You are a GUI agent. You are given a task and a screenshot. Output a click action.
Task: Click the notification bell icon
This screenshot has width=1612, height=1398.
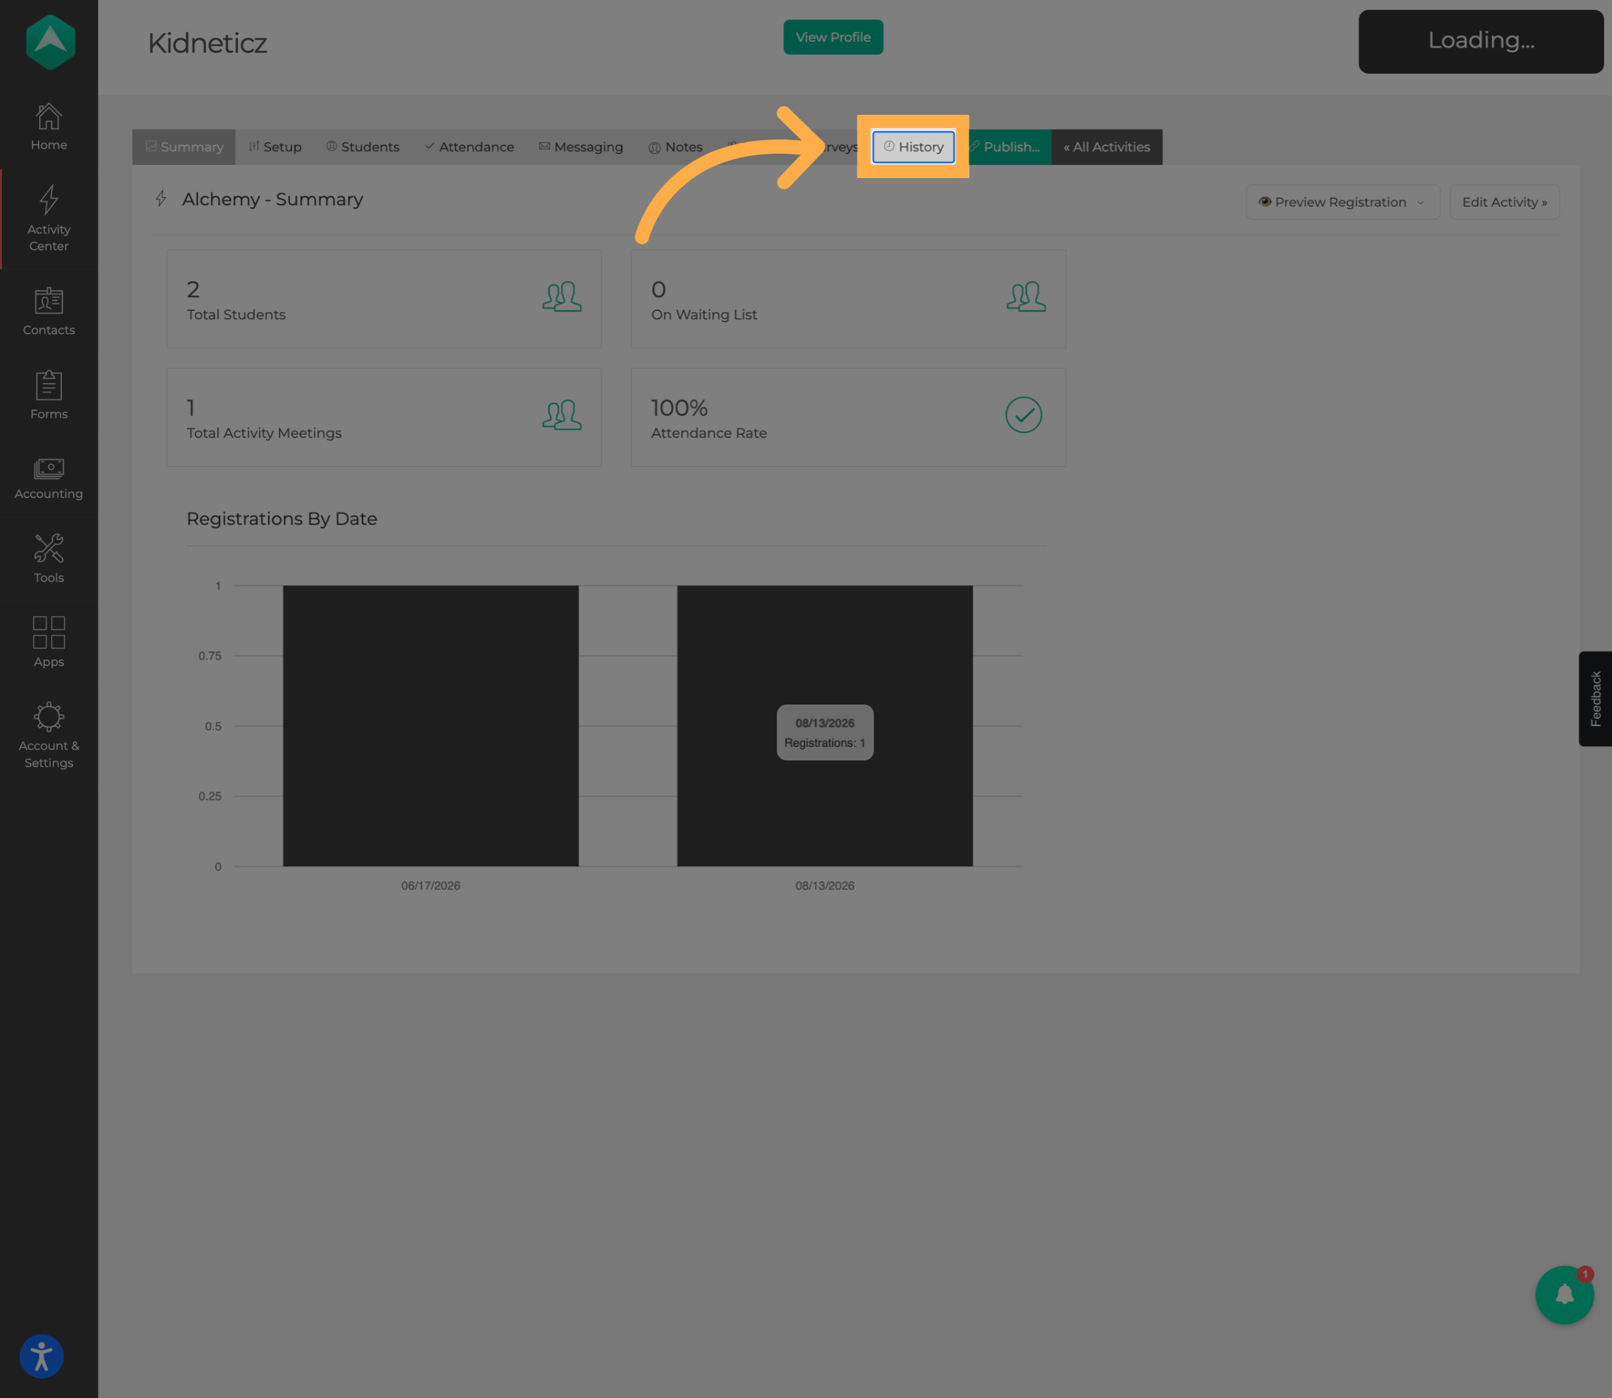[x=1564, y=1295]
